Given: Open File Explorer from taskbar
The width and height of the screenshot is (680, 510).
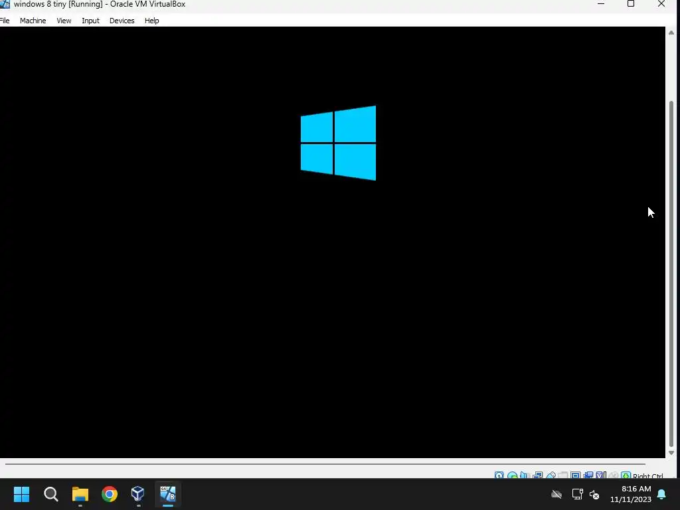Looking at the screenshot, I should pyautogui.click(x=80, y=494).
